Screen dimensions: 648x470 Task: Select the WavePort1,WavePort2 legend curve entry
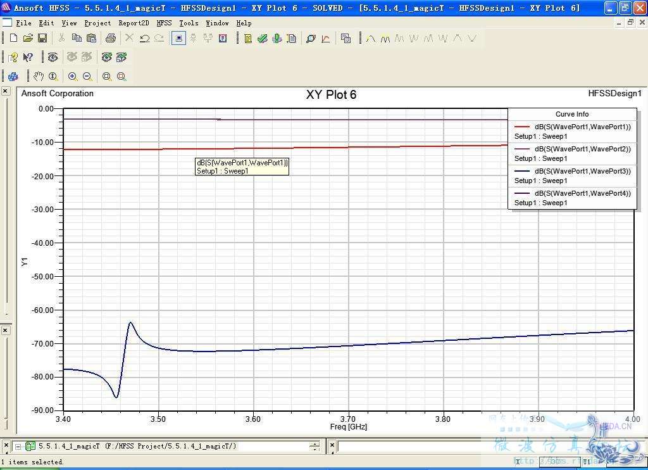click(x=572, y=153)
